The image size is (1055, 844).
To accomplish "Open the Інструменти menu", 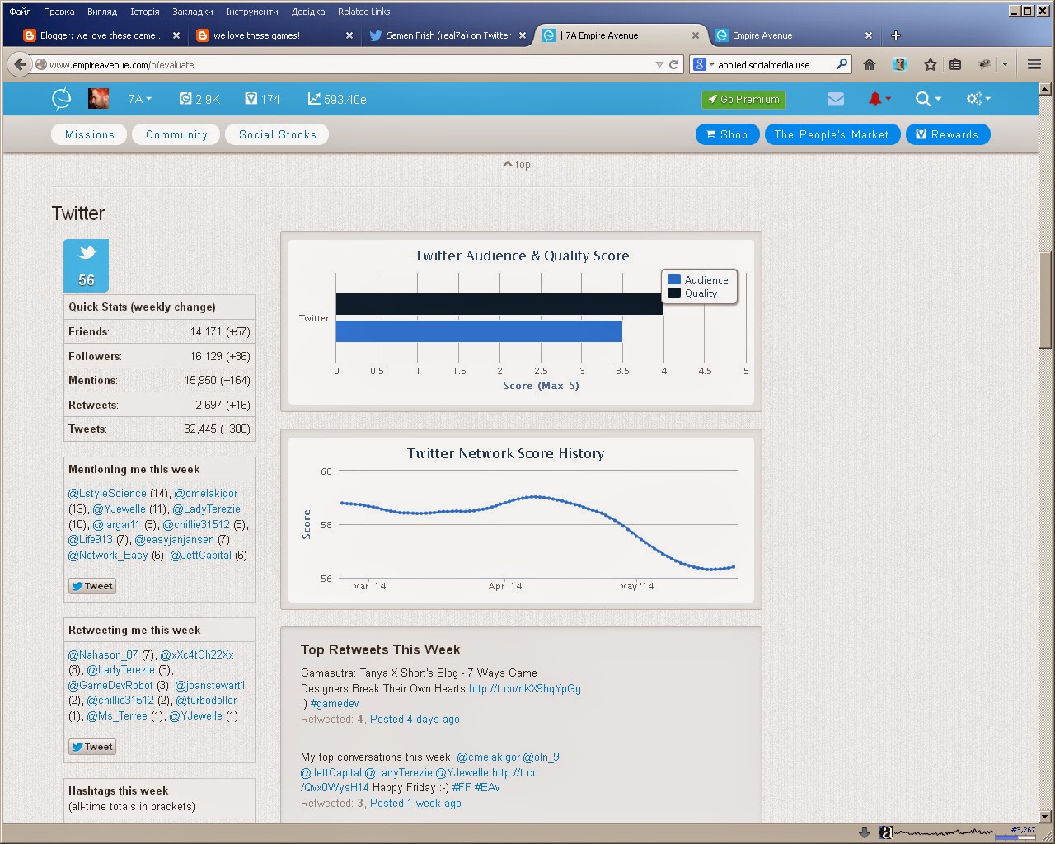I will [x=252, y=12].
